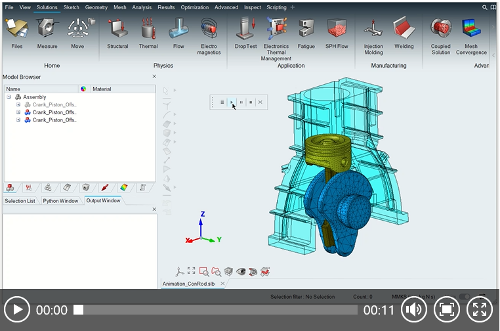Click the Electromagnetics solution icon

(209, 34)
